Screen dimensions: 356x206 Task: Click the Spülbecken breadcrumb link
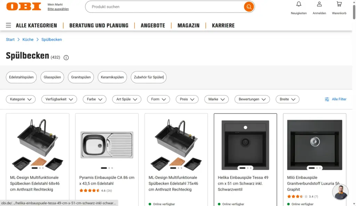[x=51, y=40]
